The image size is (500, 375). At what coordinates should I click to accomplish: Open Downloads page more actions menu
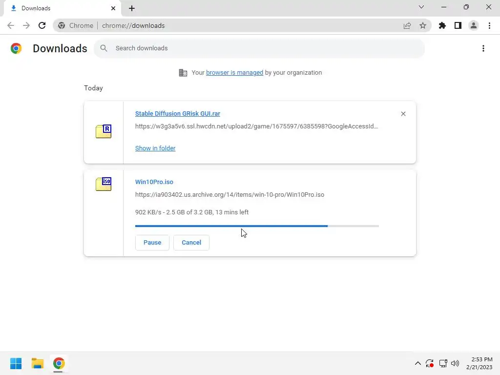coord(483,48)
